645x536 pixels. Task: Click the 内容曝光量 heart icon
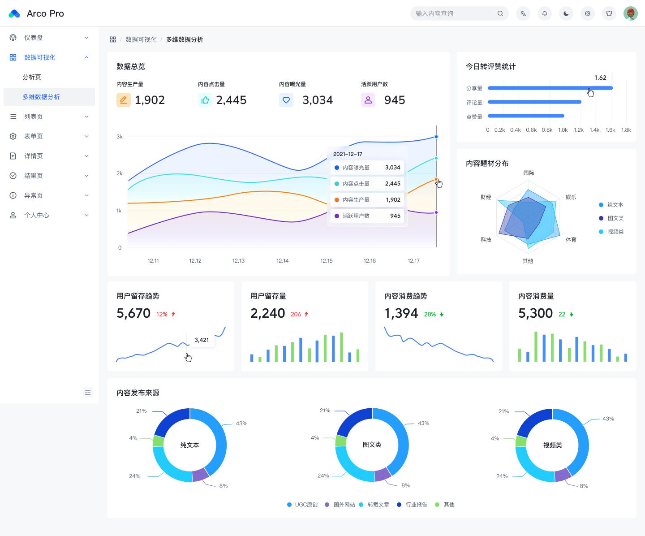click(x=286, y=100)
